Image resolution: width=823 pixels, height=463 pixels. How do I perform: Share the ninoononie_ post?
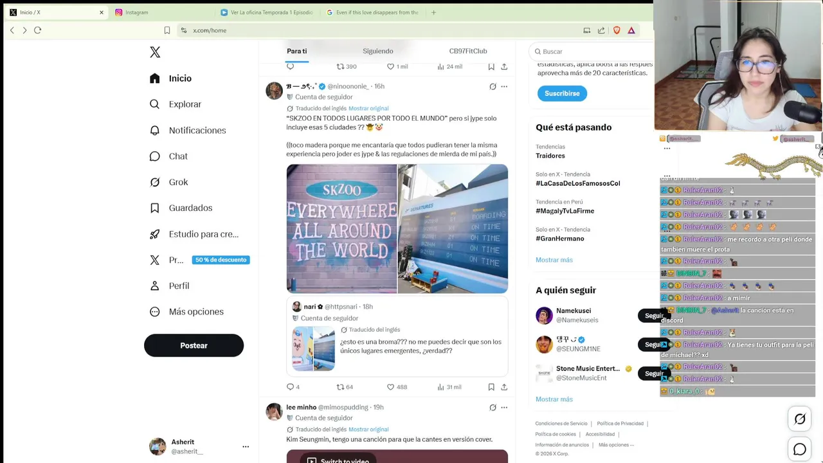point(504,387)
